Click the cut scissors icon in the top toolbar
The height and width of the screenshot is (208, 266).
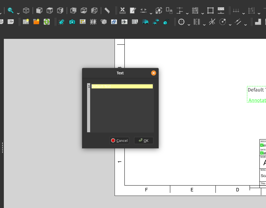(x=122, y=10)
